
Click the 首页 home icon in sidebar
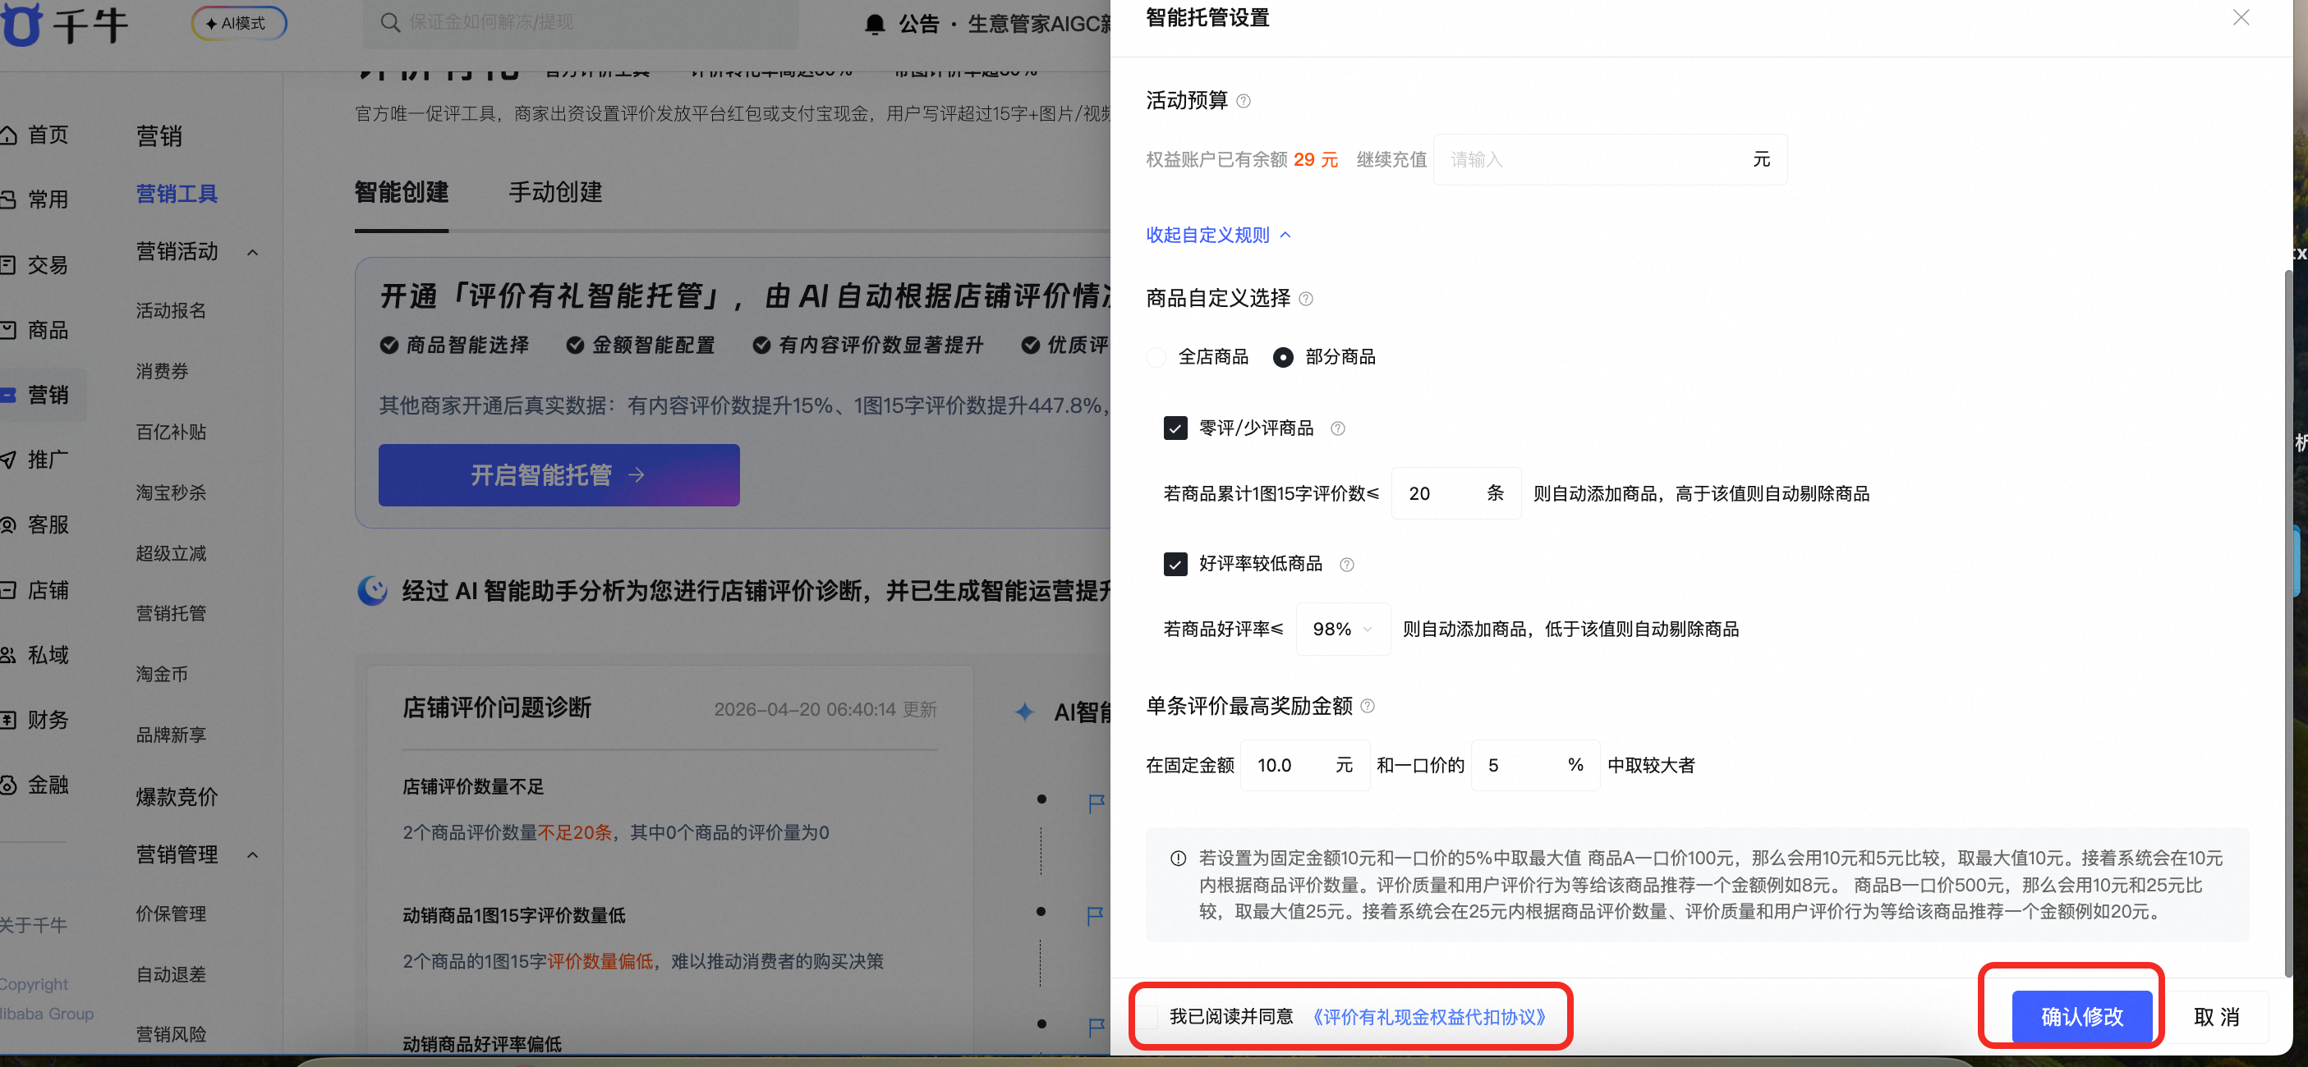[8, 135]
